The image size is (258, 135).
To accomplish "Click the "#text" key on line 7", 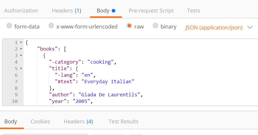I will pos(65,81).
